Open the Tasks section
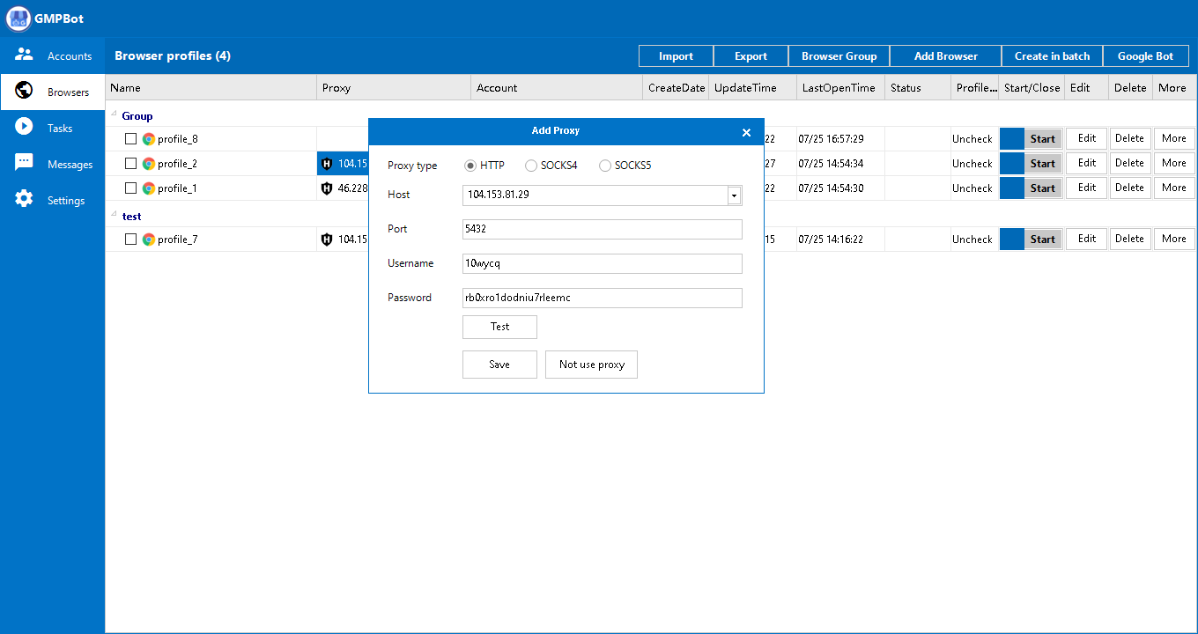Viewport: 1198px width, 634px height. 52,128
